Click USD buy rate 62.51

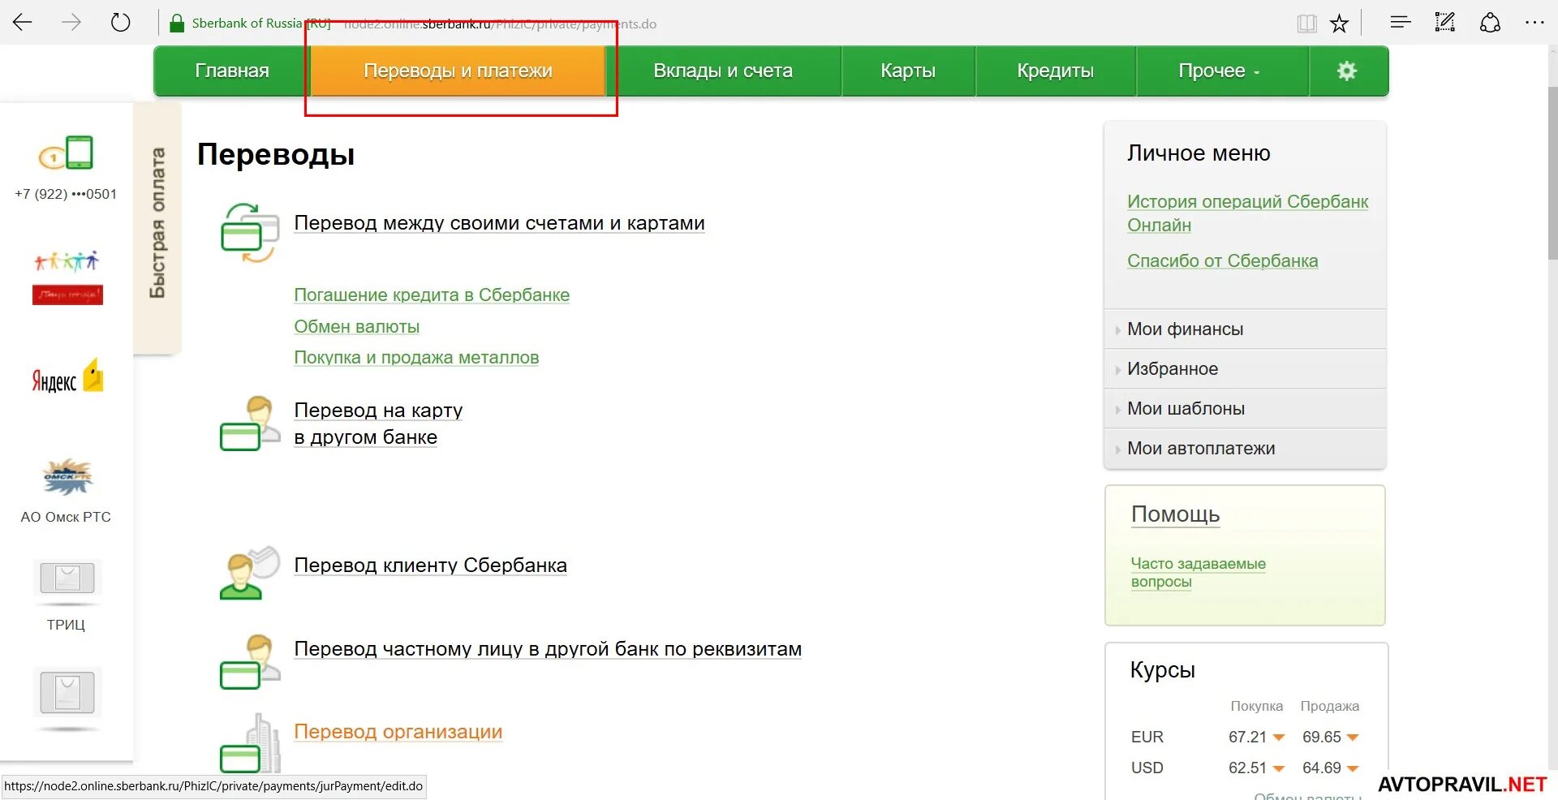click(x=1248, y=768)
